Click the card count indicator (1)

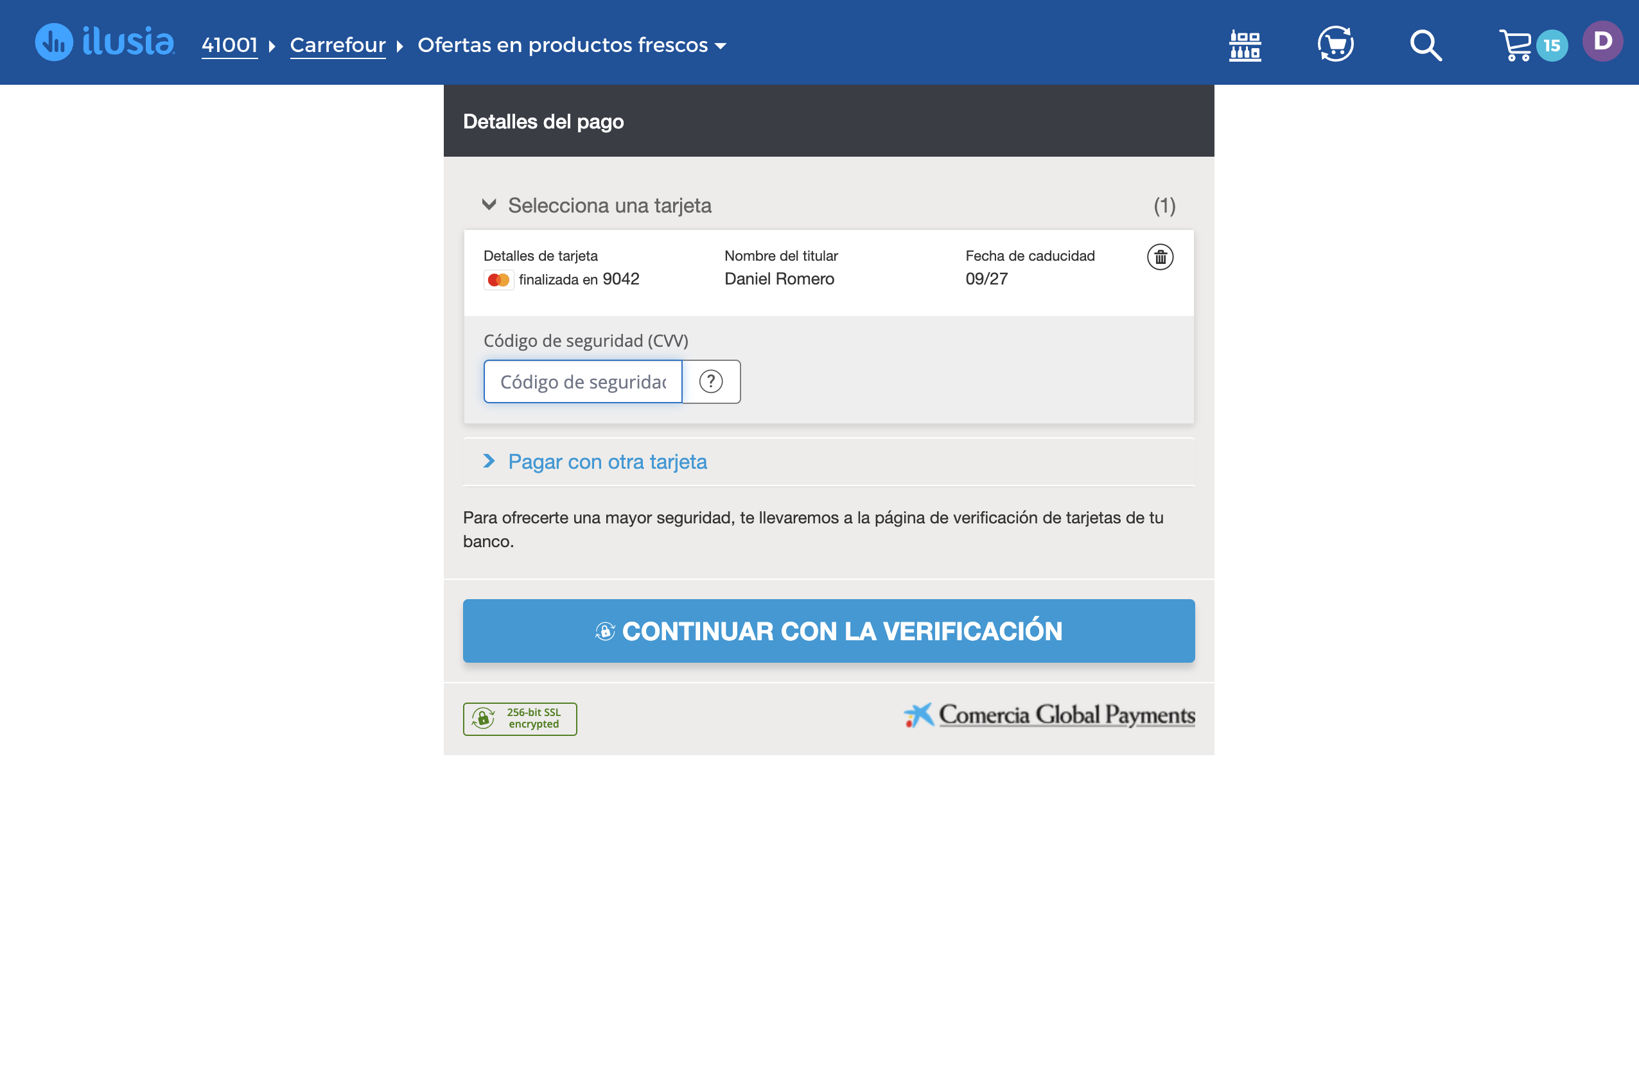point(1164,205)
